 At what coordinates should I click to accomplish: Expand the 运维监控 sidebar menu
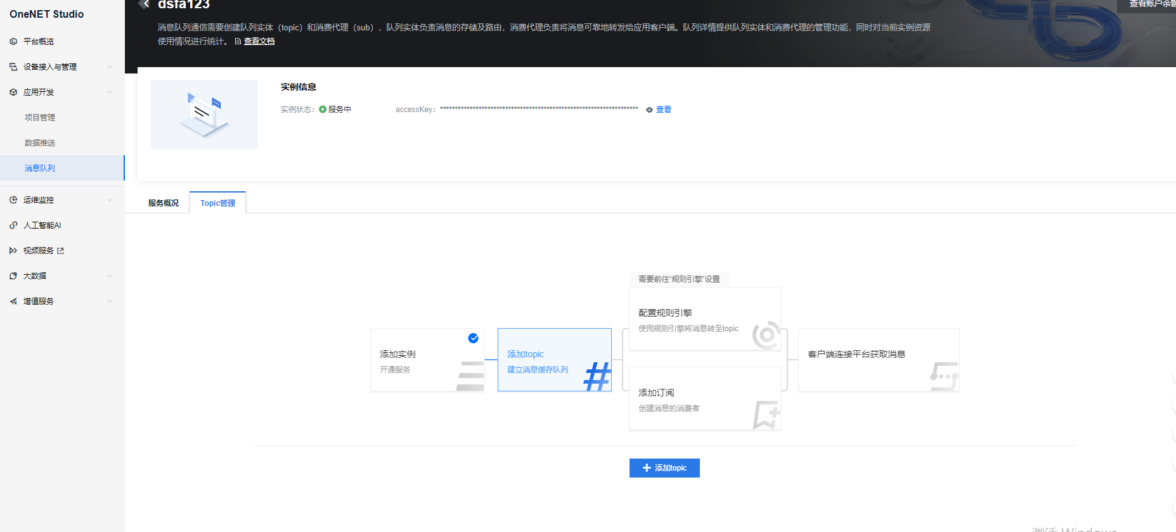click(x=110, y=200)
